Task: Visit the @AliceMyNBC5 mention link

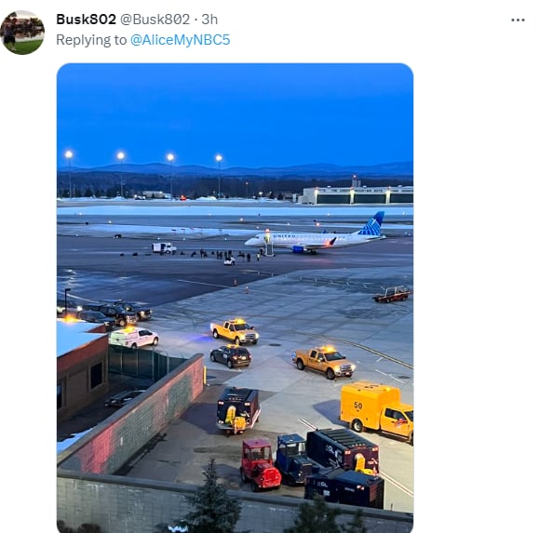Action: click(180, 40)
